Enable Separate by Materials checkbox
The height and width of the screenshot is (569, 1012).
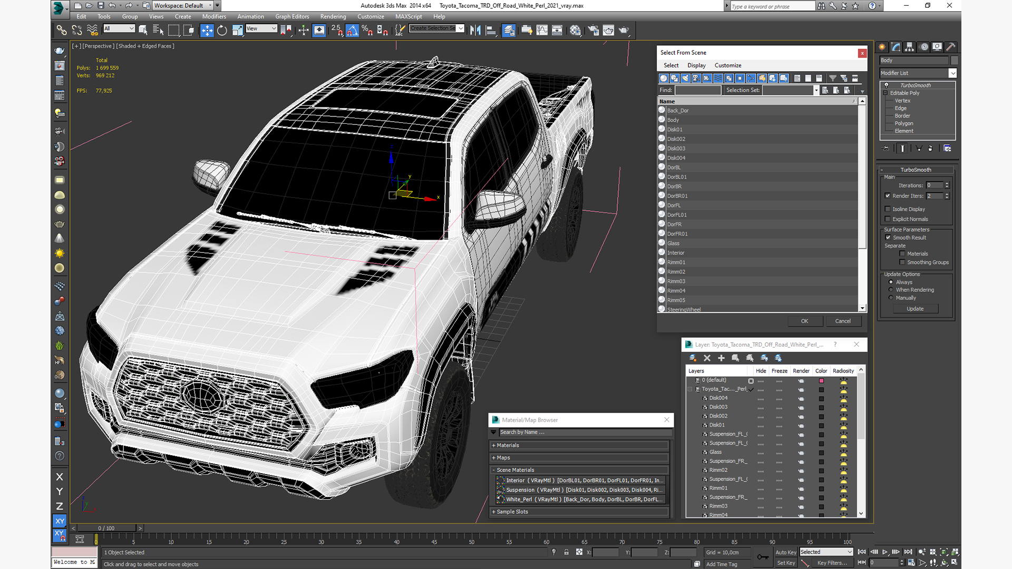(902, 254)
